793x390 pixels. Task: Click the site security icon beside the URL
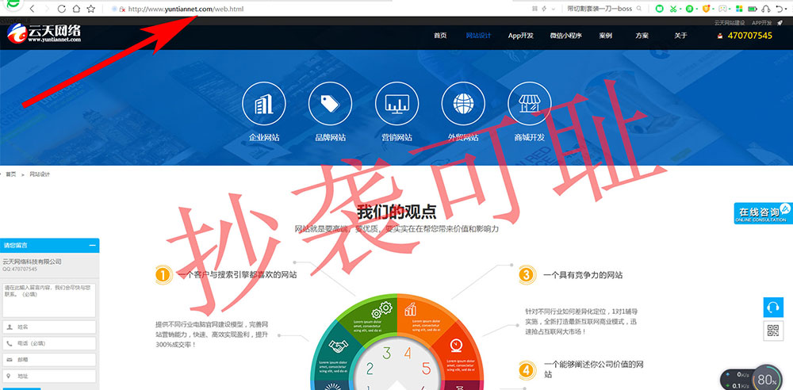tap(122, 9)
